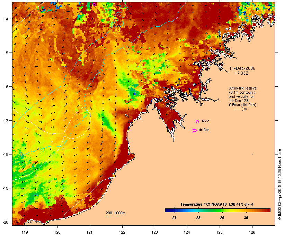Click the date label 11-Dec-2006
The height and width of the screenshot is (235, 284).
click(x=242, y=68)
